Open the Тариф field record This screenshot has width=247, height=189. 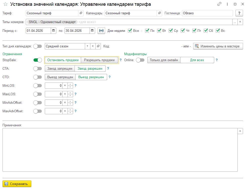pyautogui.click(x=81, y=13)
